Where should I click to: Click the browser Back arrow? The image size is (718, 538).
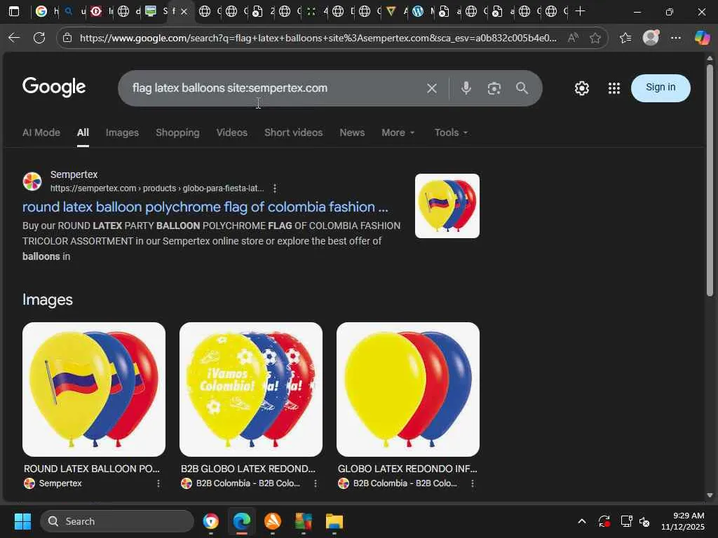click(x=14, y=38)
